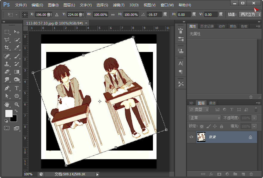Open interpolation 两次立方 dropdown
The image size is (263, 178).
coord(250,15)
